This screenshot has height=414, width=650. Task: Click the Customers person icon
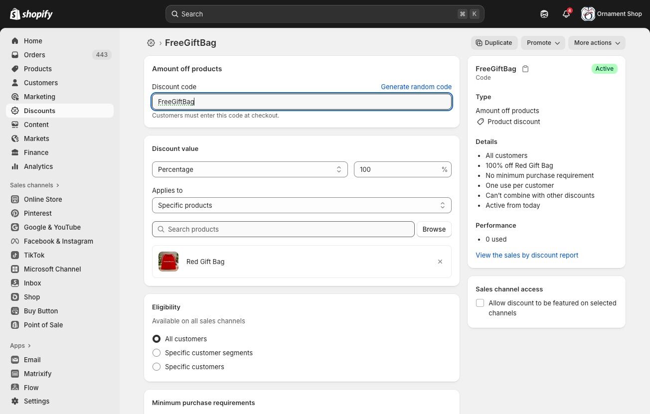pyautogui.click(x=15, y=83)
